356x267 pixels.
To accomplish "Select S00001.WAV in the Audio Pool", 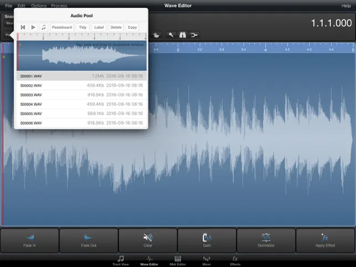I will tap(81, 76).
